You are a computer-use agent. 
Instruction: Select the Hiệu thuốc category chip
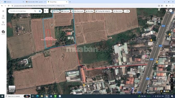(x=118, y=11)
